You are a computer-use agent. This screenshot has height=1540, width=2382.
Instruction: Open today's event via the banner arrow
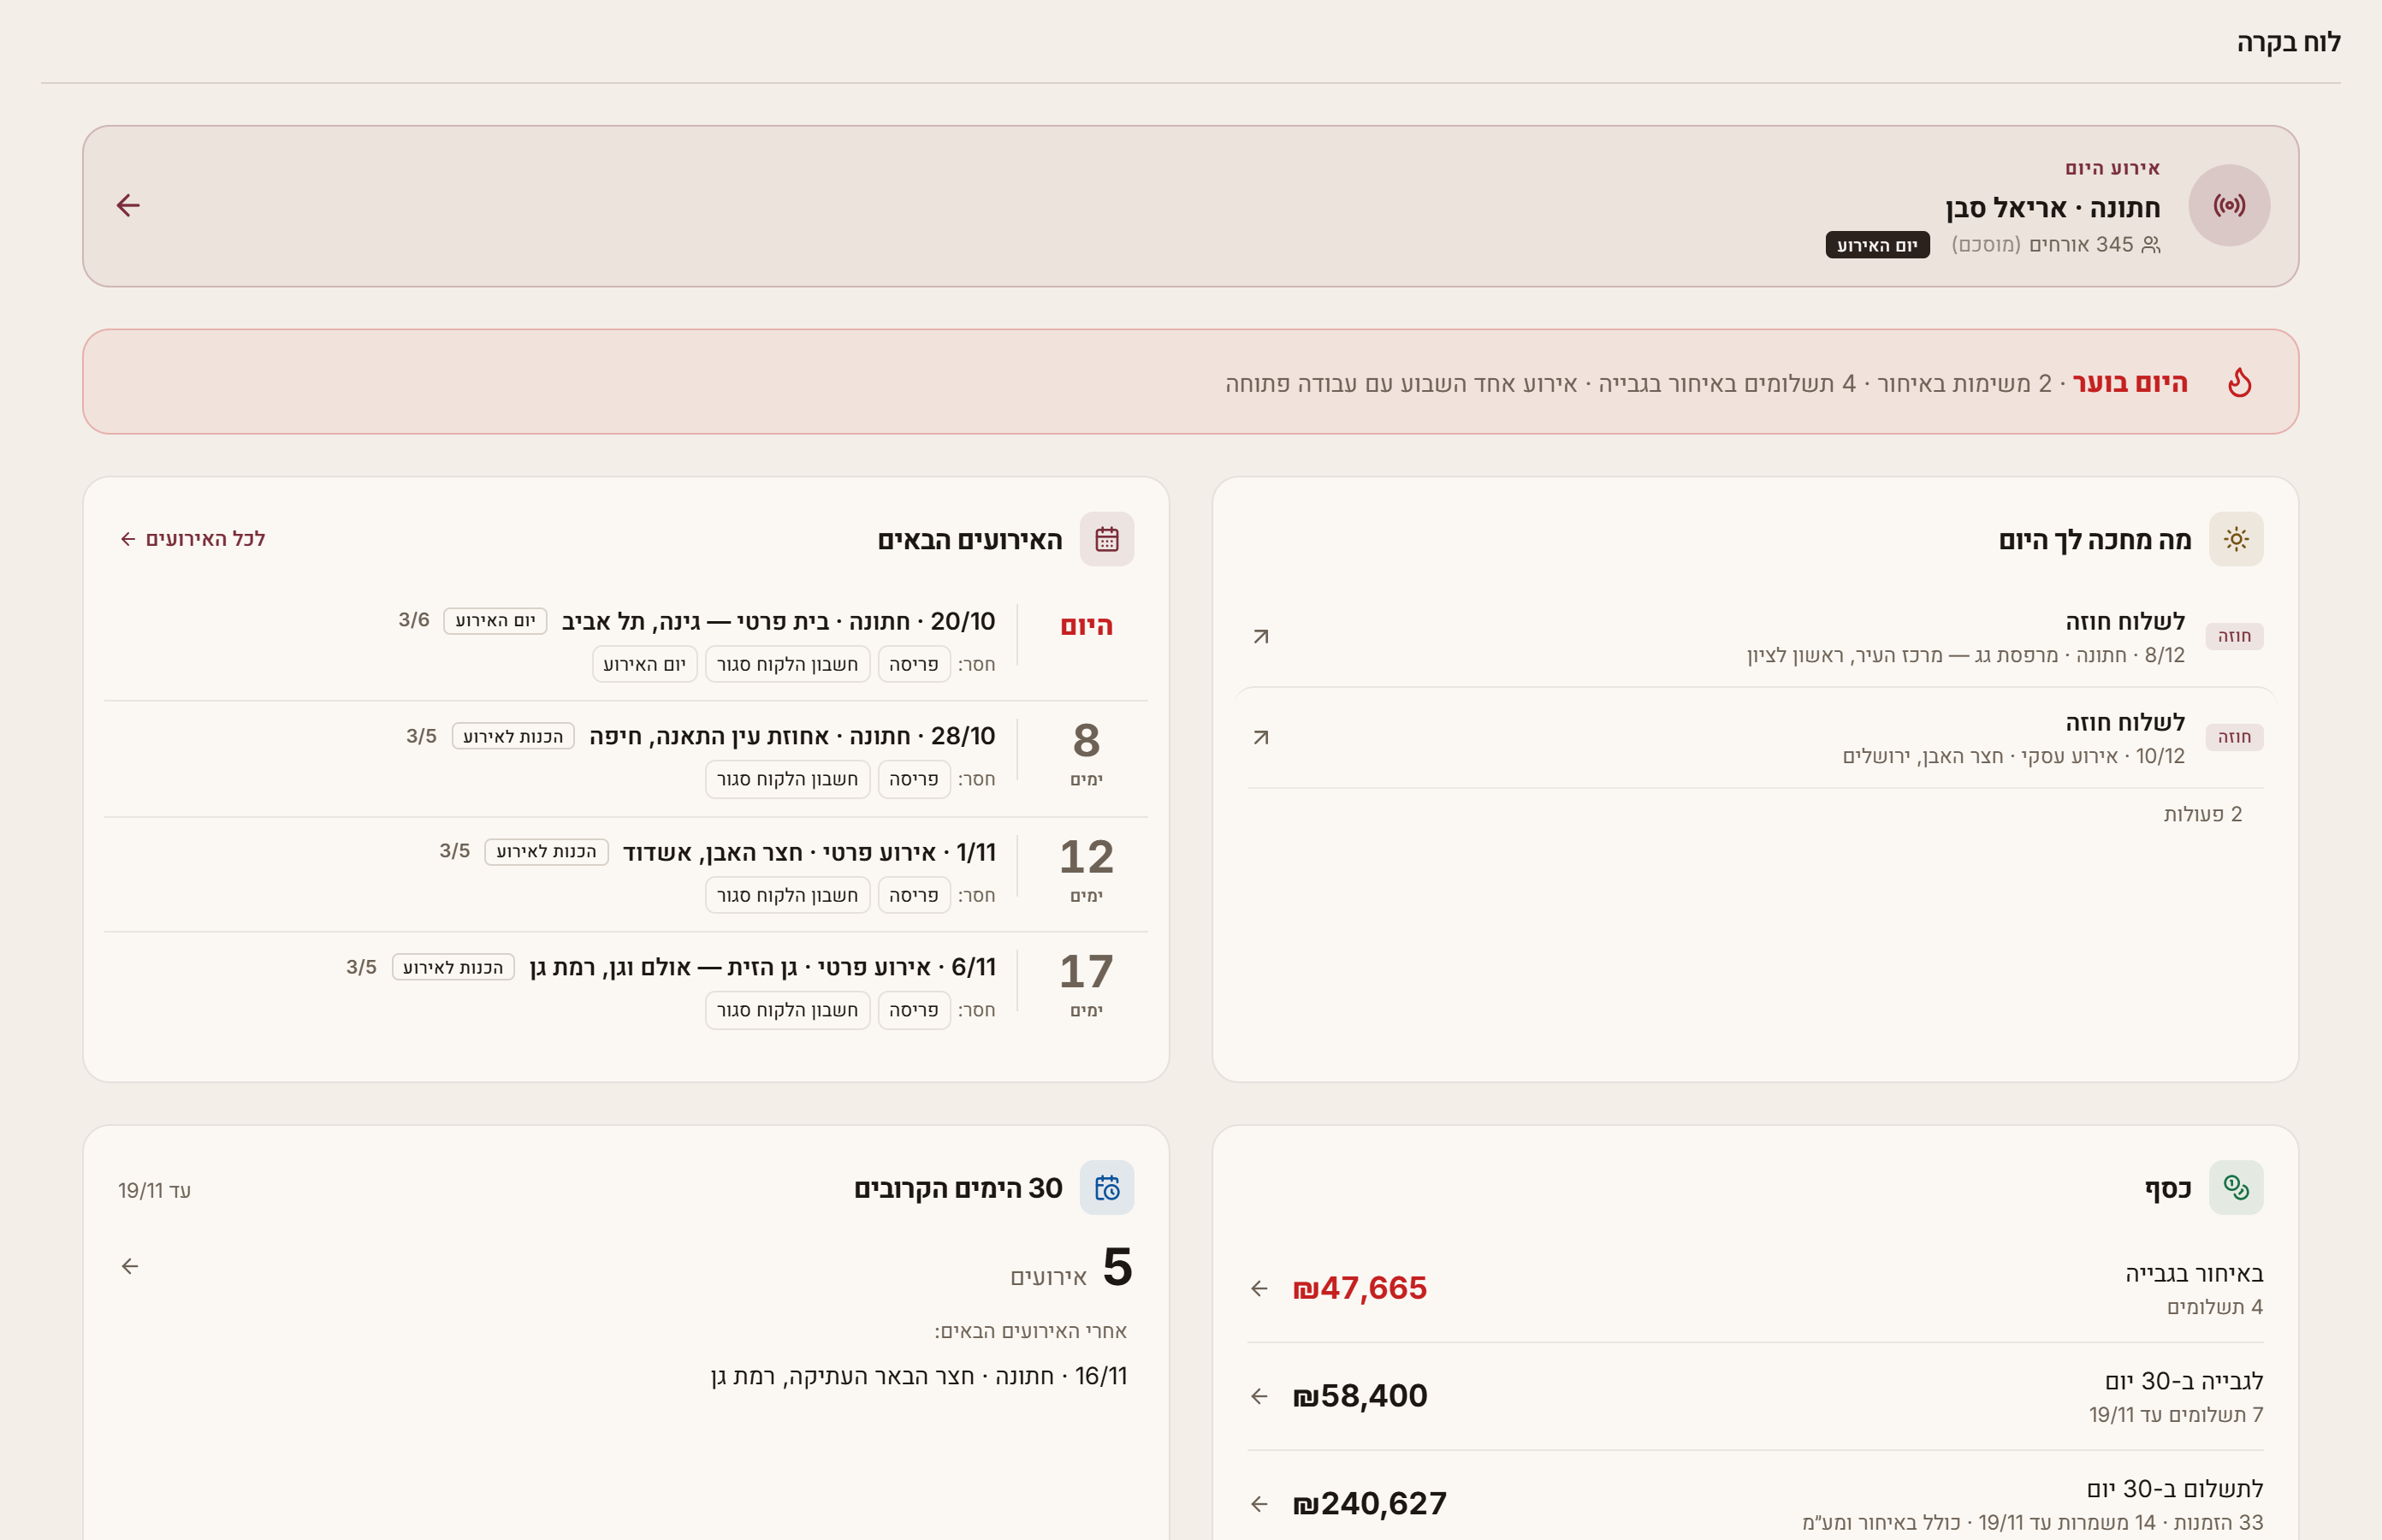128,206
